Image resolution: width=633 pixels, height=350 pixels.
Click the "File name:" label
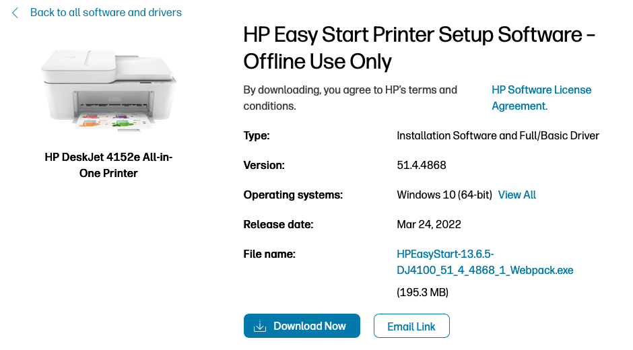(269, 254)
